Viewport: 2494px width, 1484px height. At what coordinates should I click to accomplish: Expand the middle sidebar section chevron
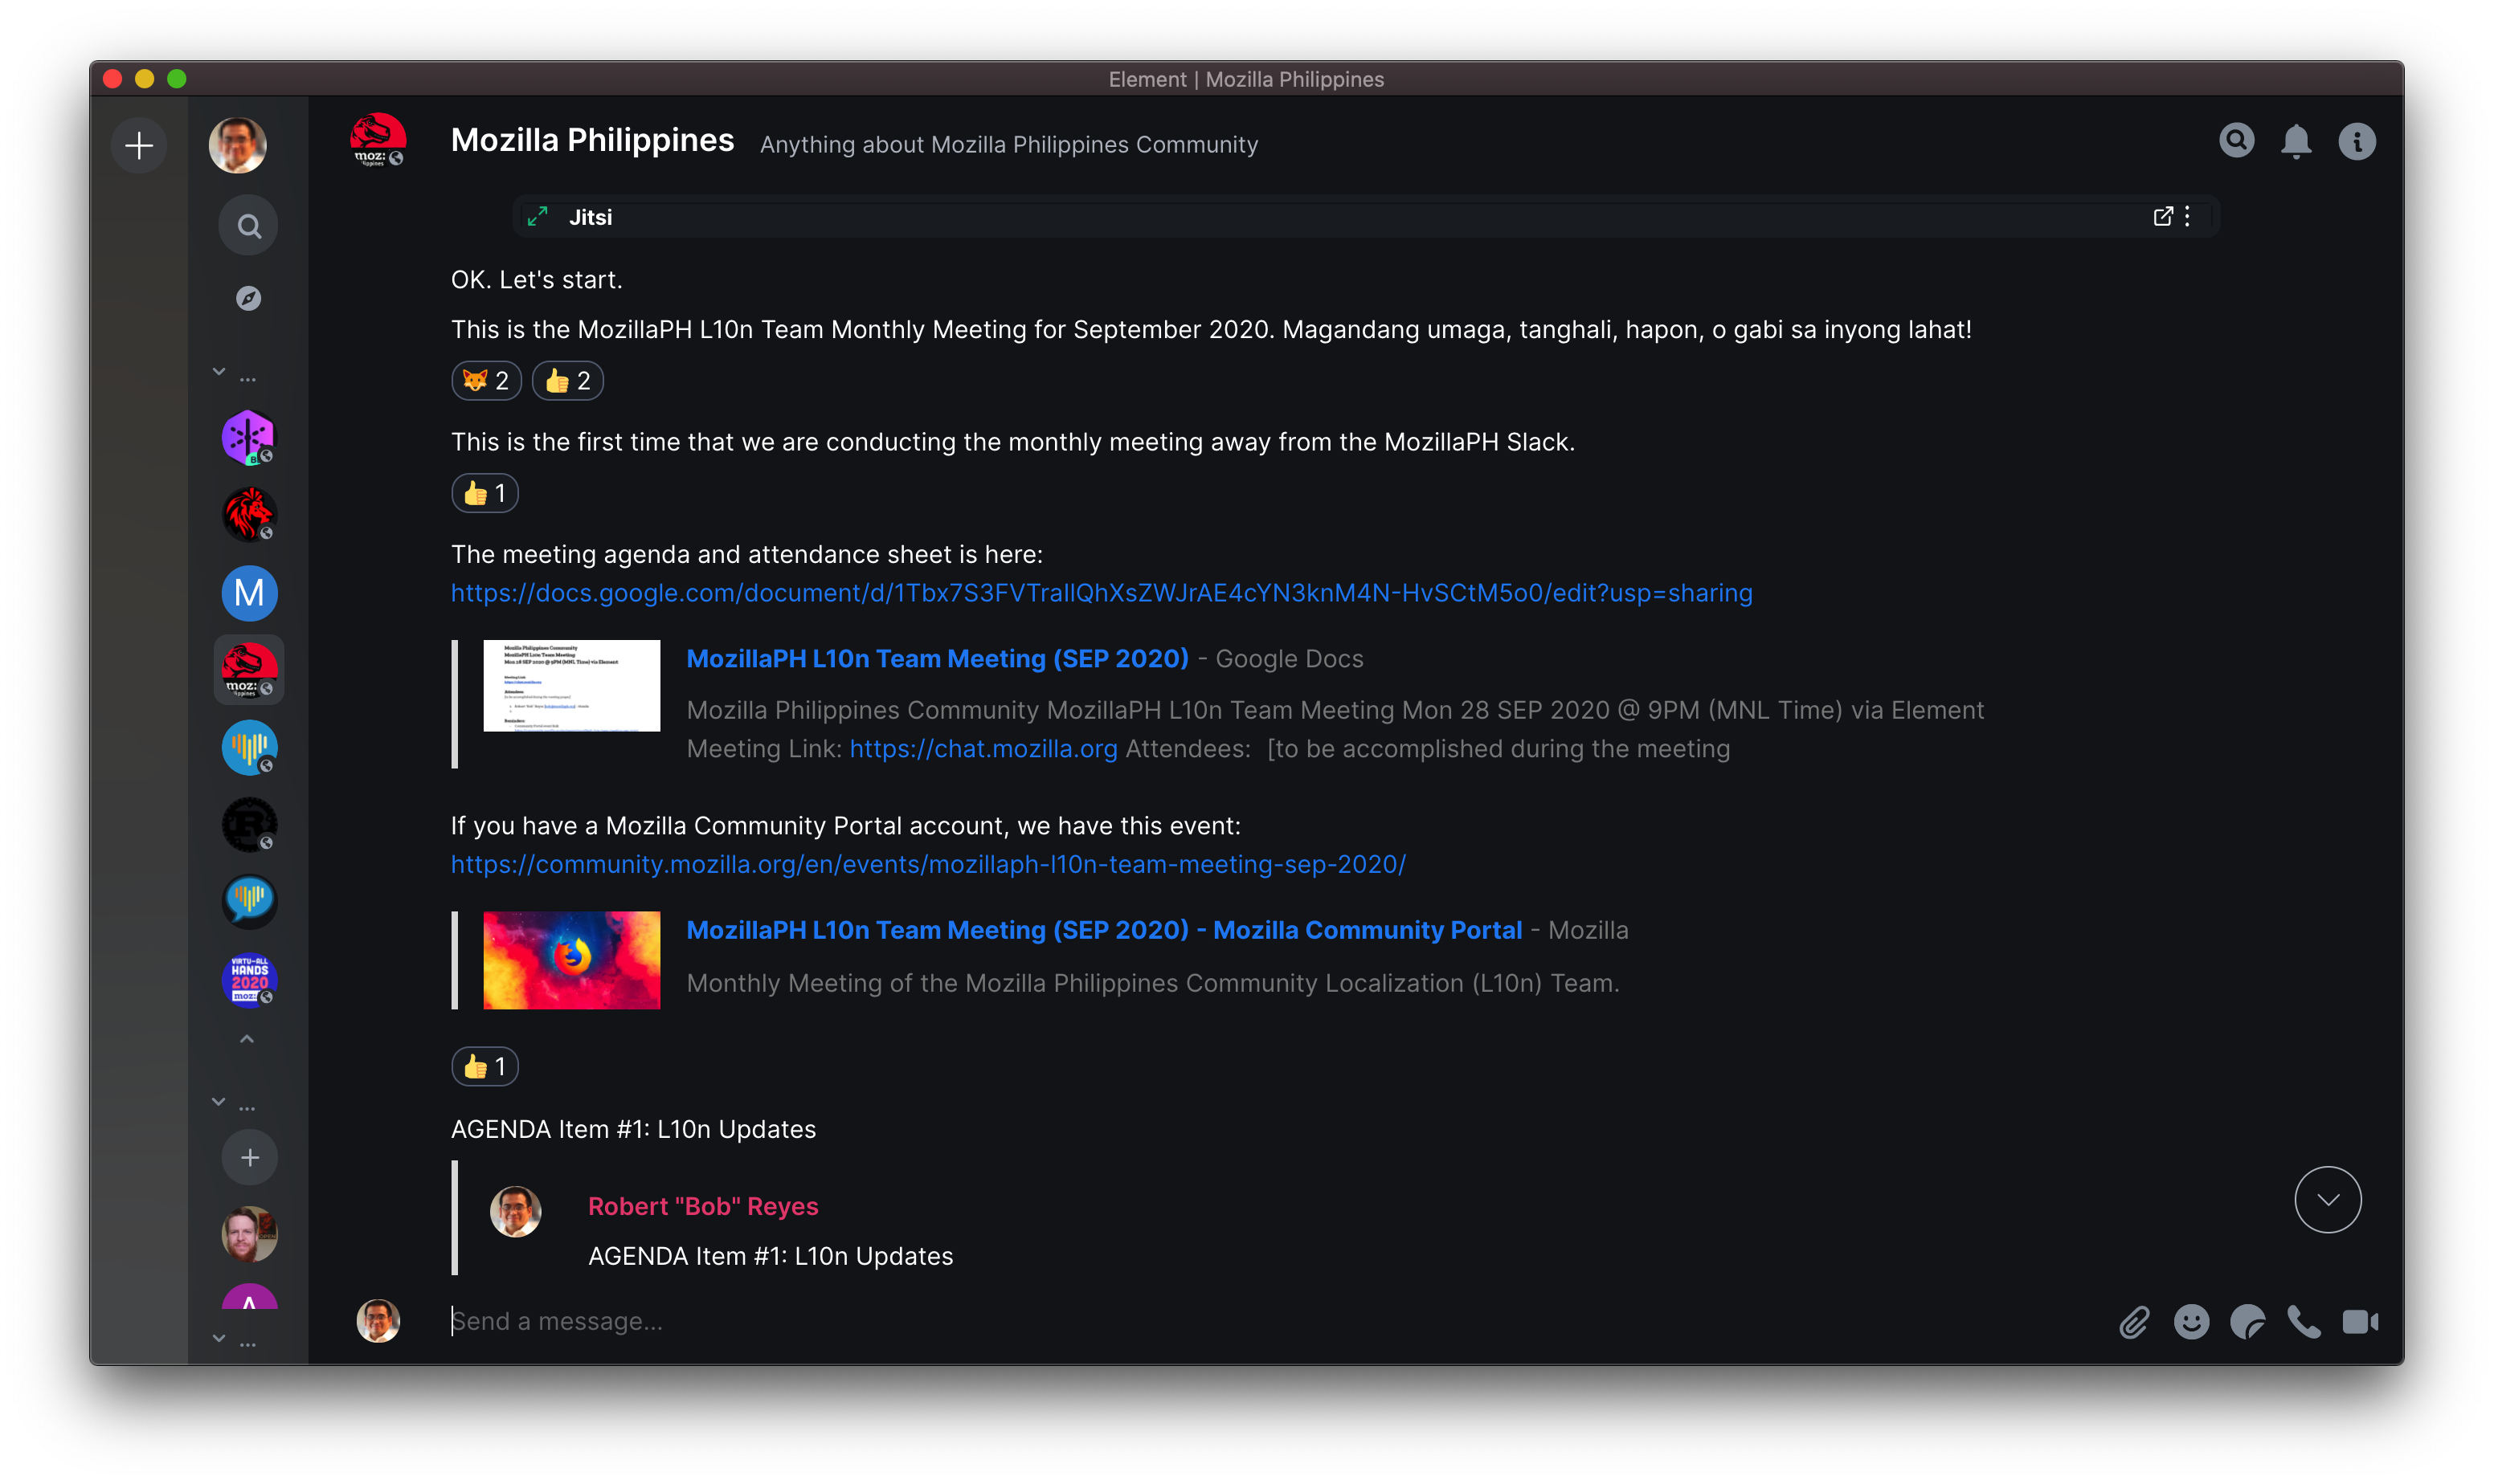tap(219, 1102)
